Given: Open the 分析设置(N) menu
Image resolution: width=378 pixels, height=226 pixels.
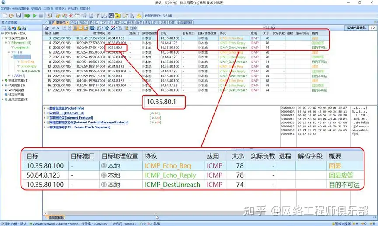Looking at the screenshot, I should pyautogui.click(x=21, y=8).
